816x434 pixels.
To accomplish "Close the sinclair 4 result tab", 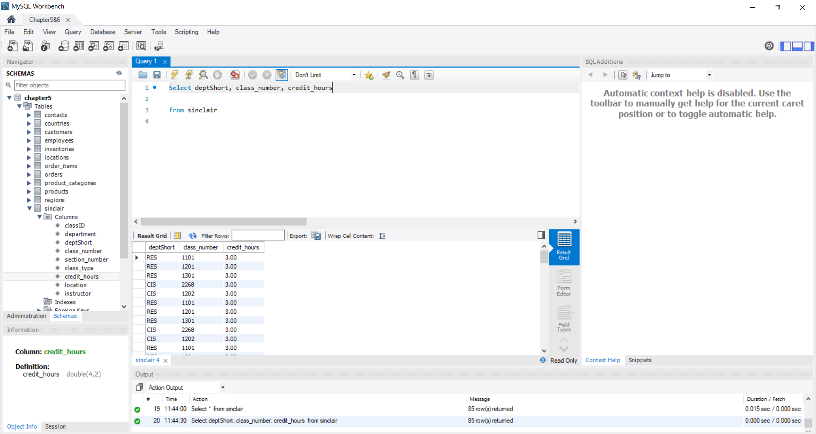I will click(x=165, y=360).
